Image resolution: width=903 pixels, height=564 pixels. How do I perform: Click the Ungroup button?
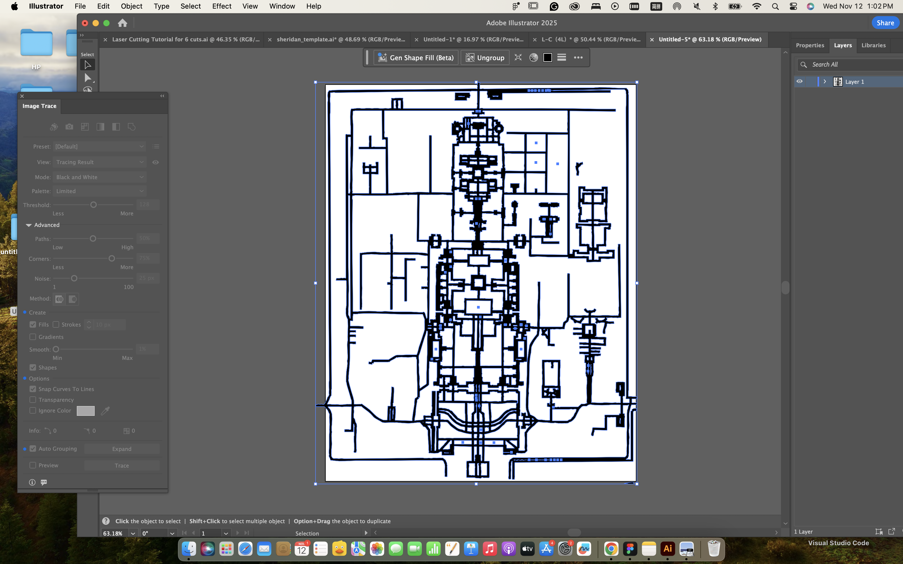coord(485,57)
